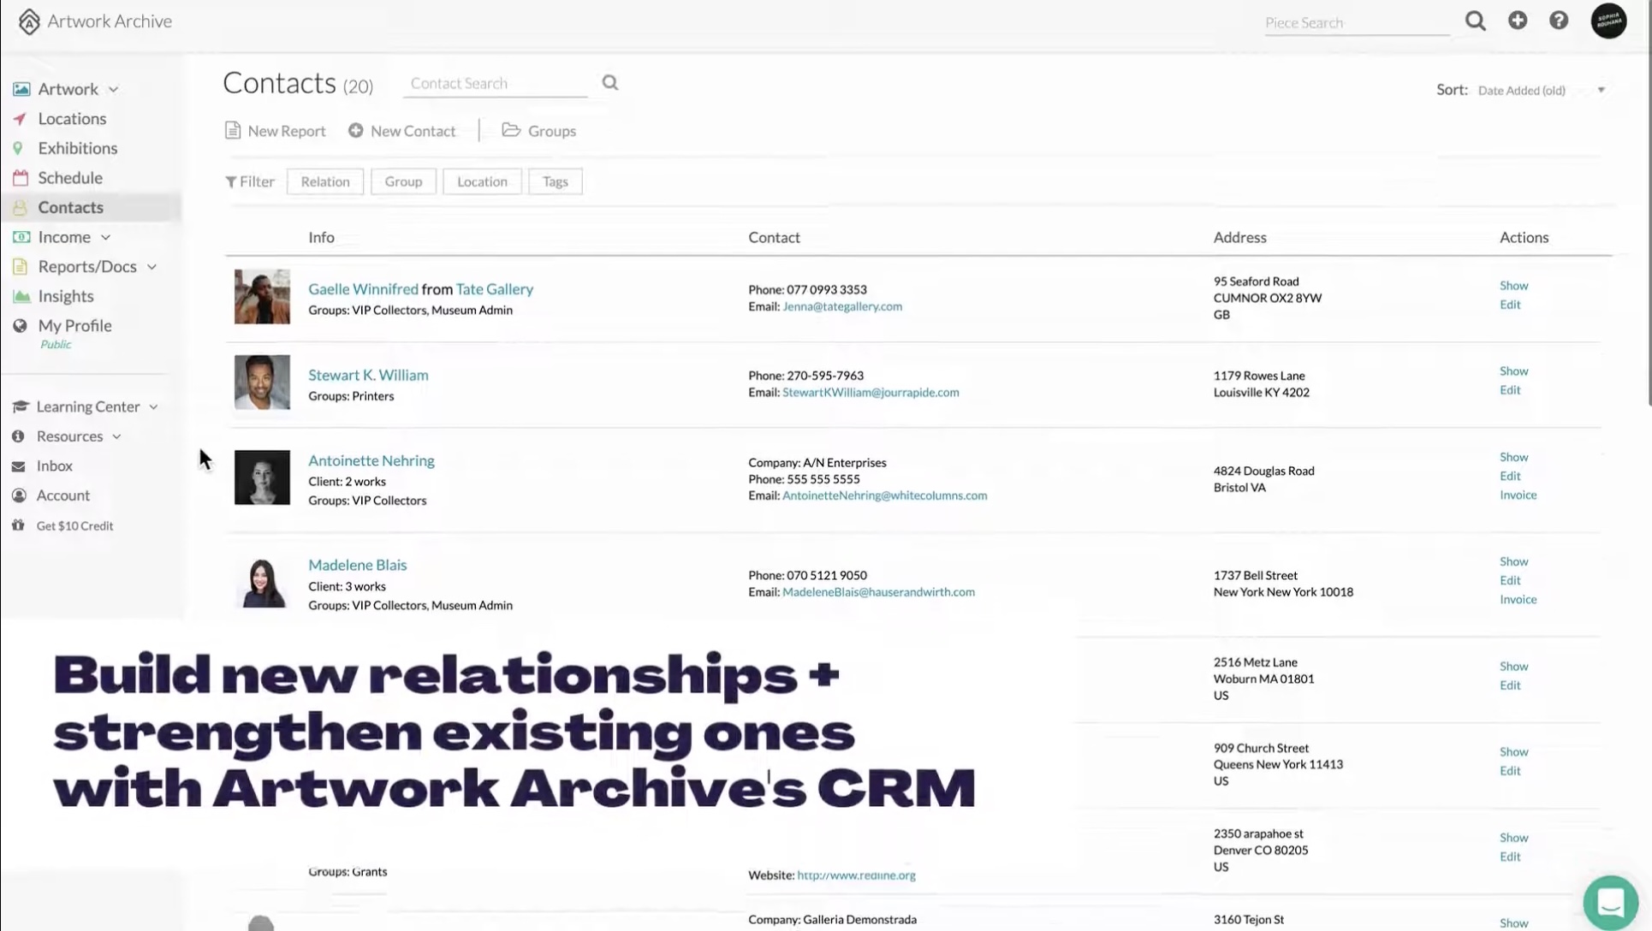This screenshot has width=1652, height=931.
Task: Open Insights in sidebar
Action: click(x=66, y=296)
